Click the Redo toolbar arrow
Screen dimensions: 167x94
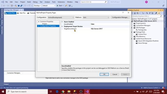pyautogui.click(x=29, y=6)
